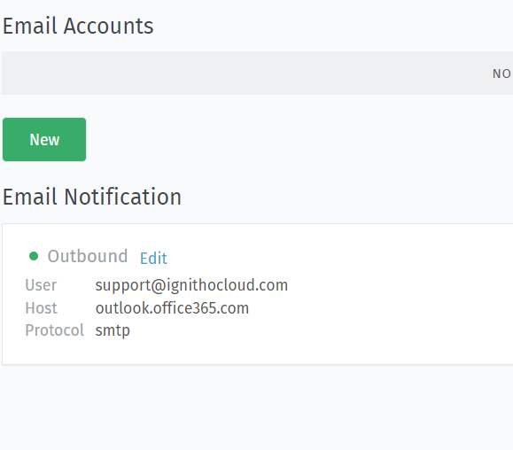
Task: Click the Email Accounts heading
Action: coord(78,27)
